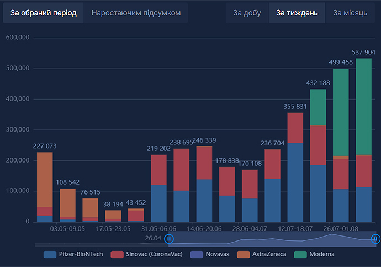Switch to 'Наростаючим підсумком' view
This screenshot has height=267, width=381.
pos(136,13)
